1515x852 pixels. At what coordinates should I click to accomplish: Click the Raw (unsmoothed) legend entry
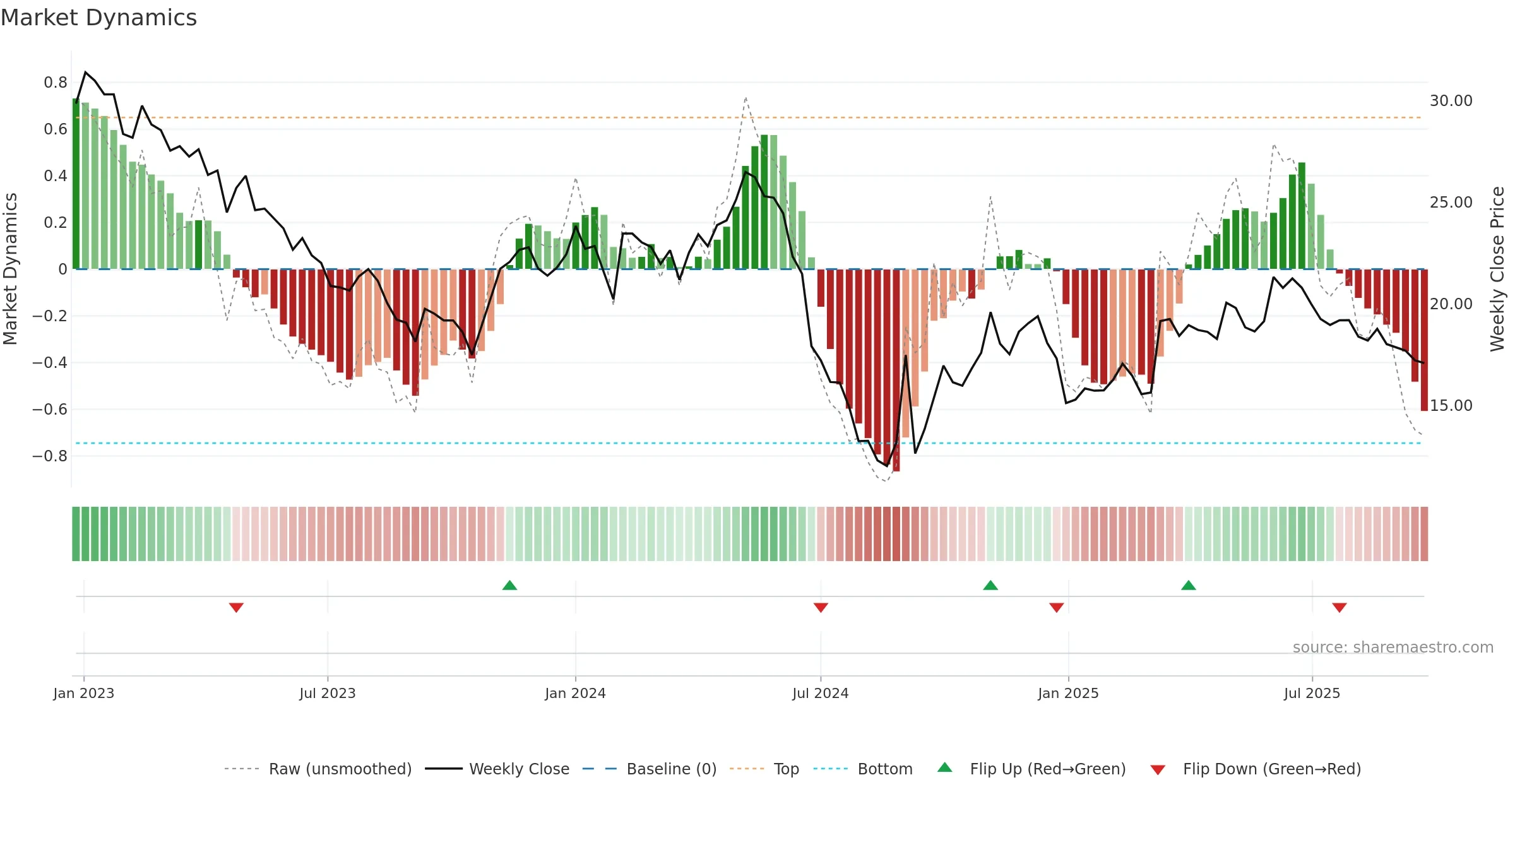[318, 769]
